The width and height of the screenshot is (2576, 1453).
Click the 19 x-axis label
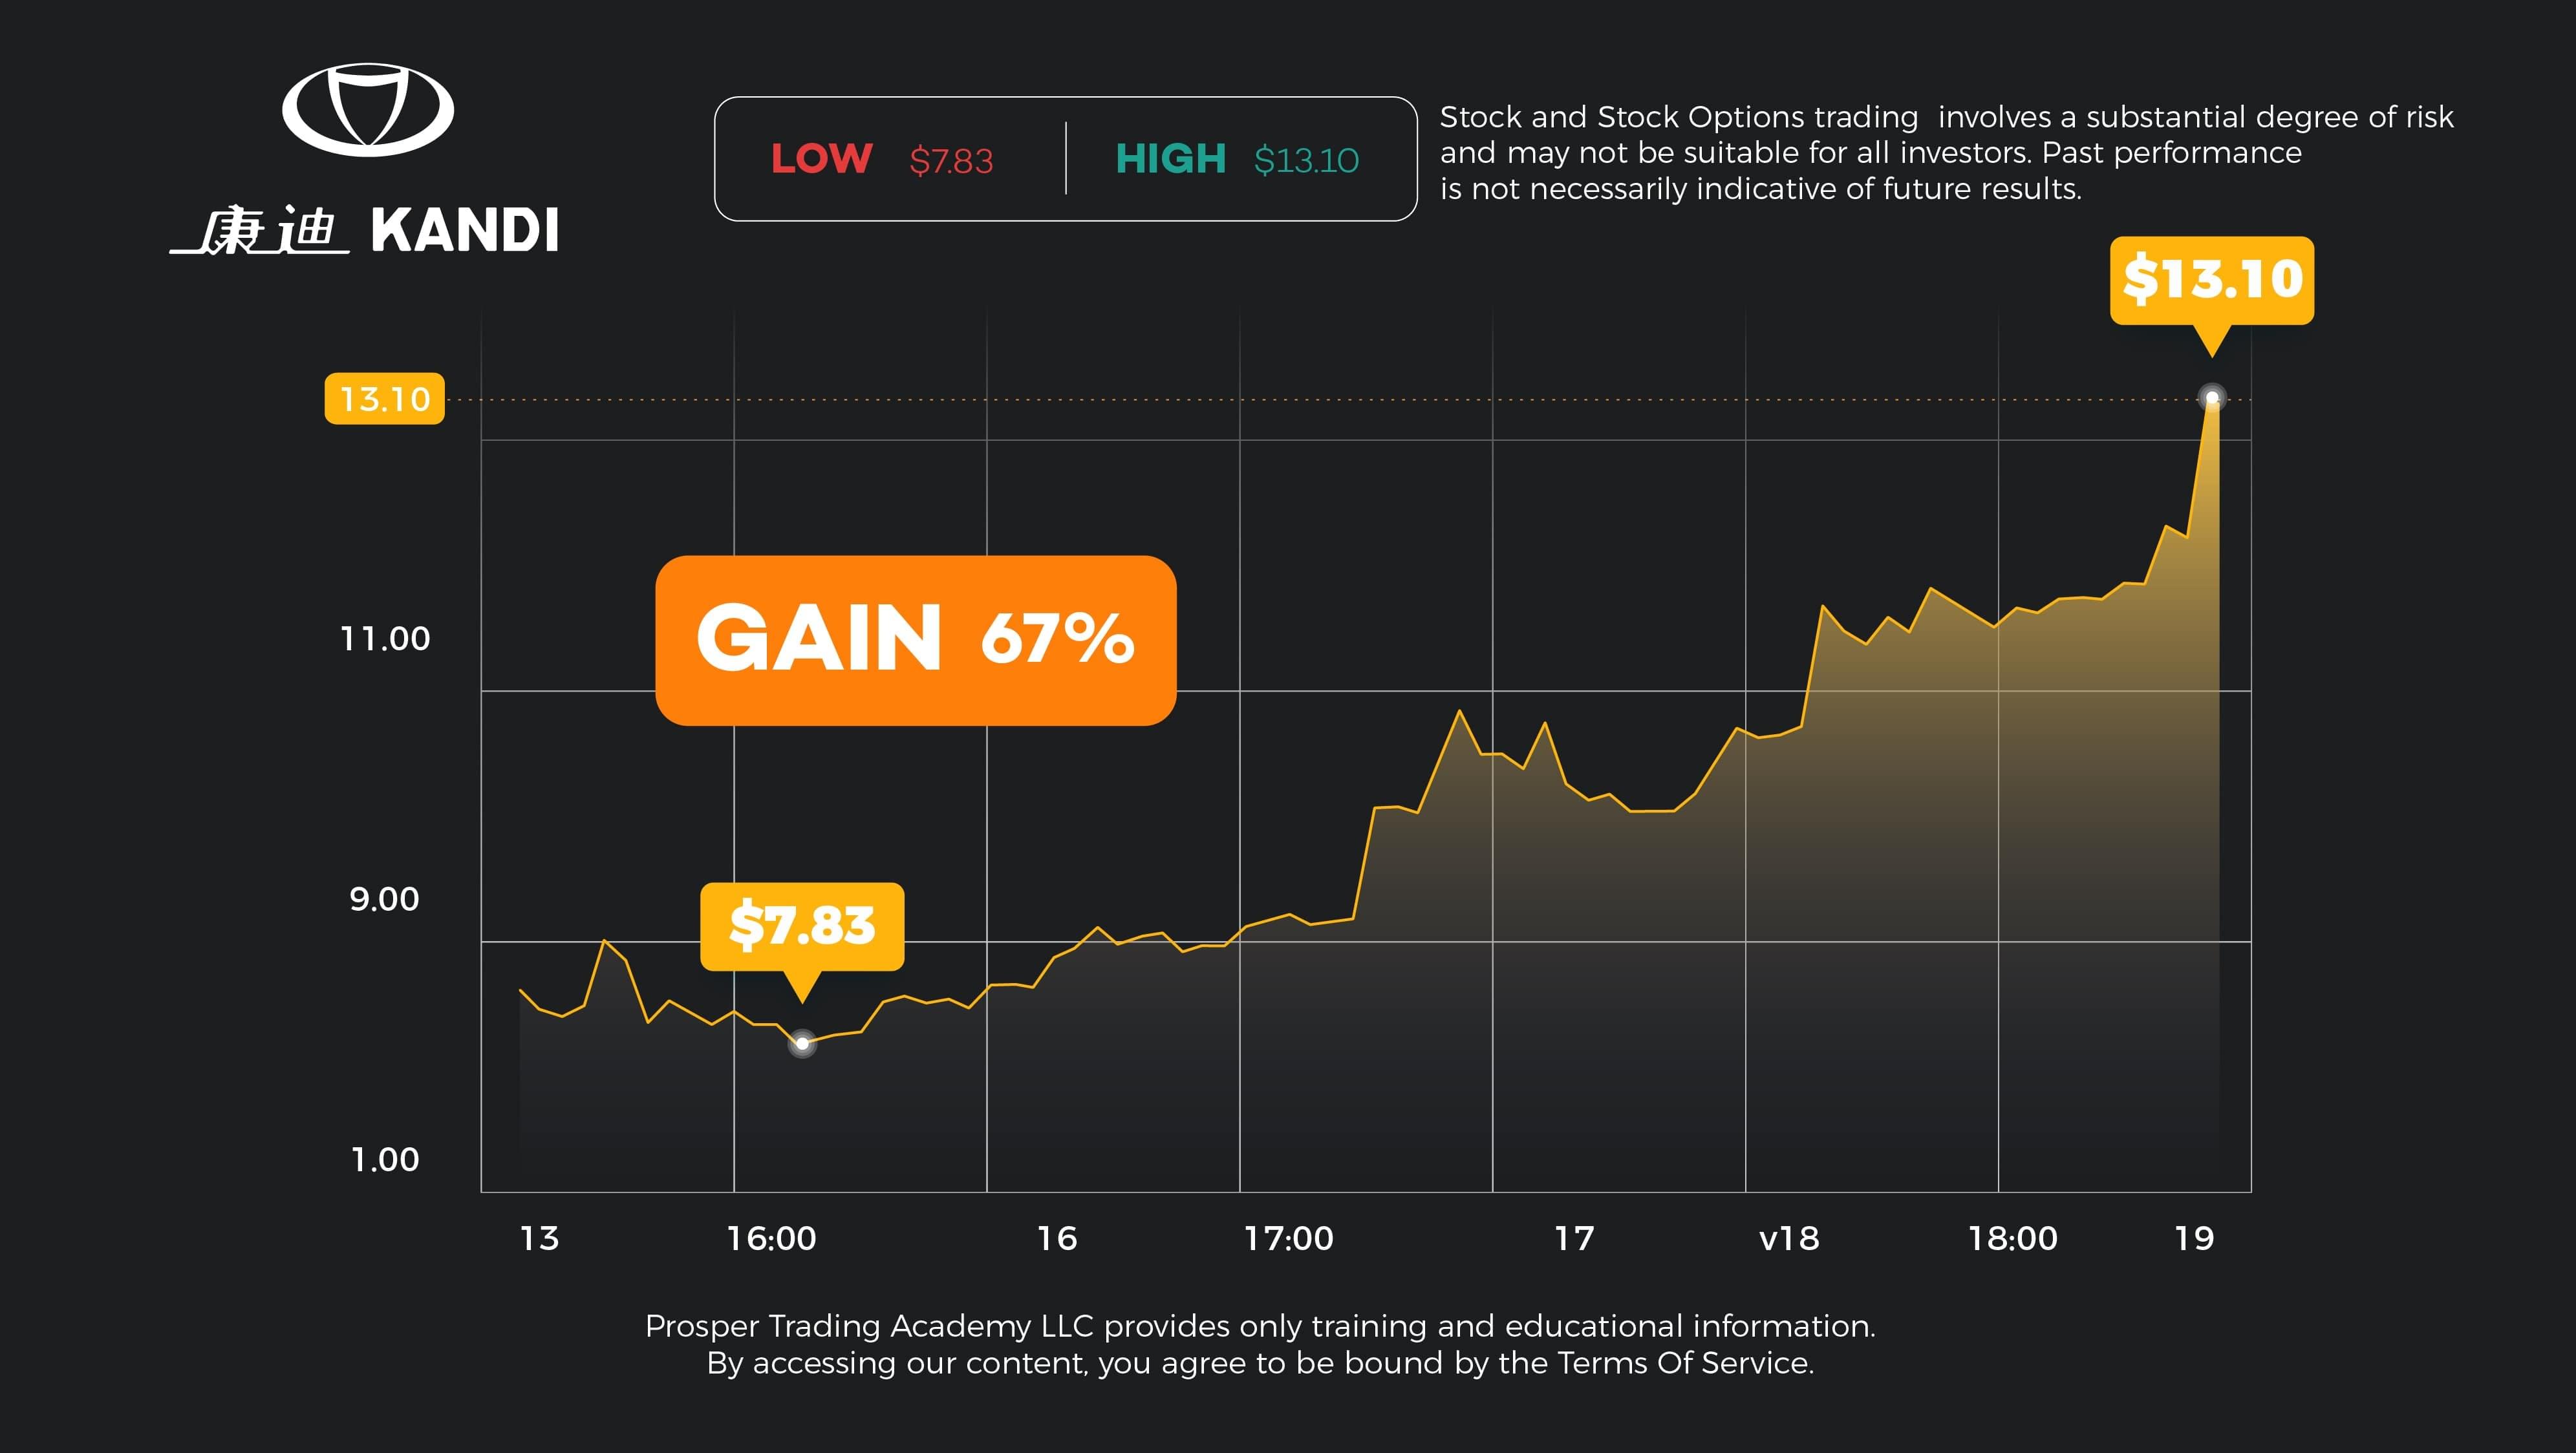tap(2194, 1238)
